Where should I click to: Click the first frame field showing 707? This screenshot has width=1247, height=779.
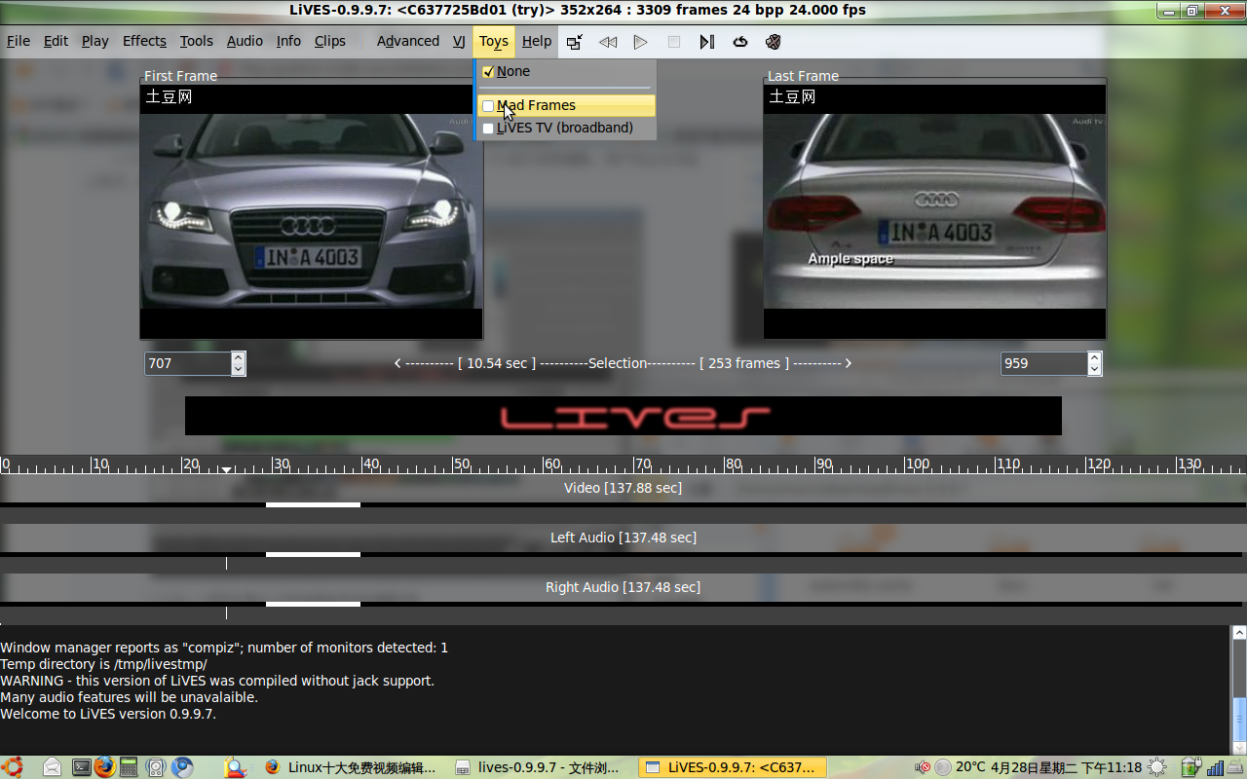[x=188, y=363]
